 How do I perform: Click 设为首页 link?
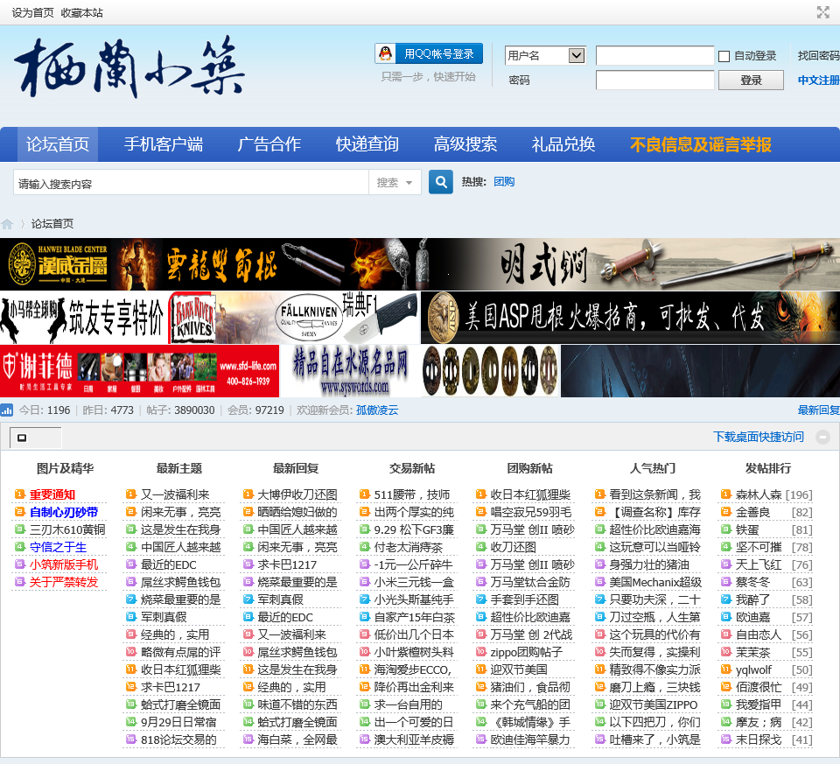tap(32, 13)
